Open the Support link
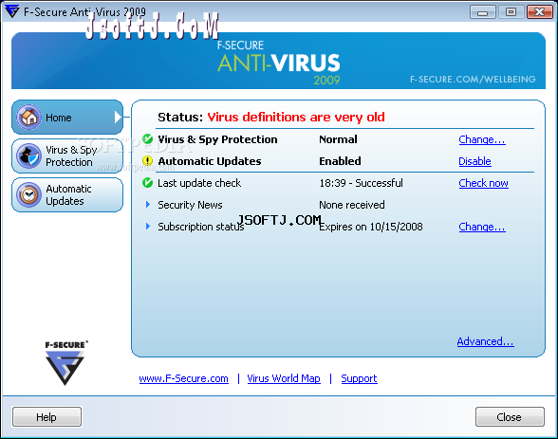The height and width of the screenshot is (439, 558). (359, 378)
